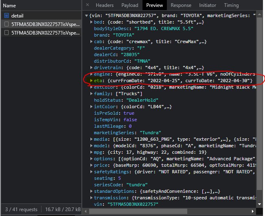Expand the media array

[91, 139]
